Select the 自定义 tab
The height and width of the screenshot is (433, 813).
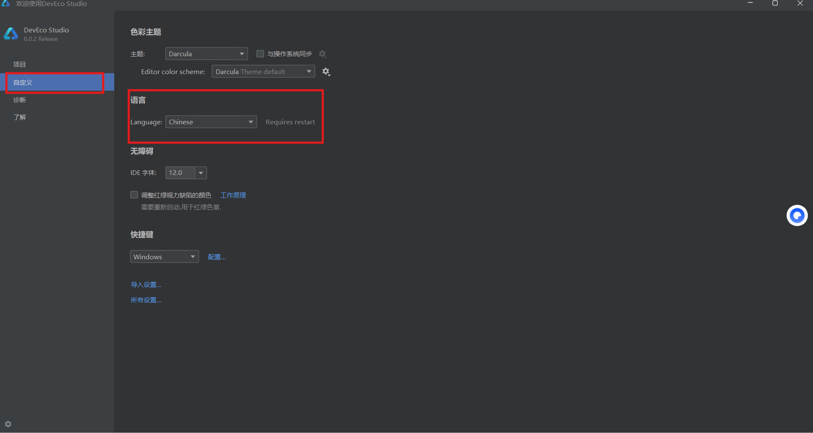pyautogui.click(x=57, y=82)
